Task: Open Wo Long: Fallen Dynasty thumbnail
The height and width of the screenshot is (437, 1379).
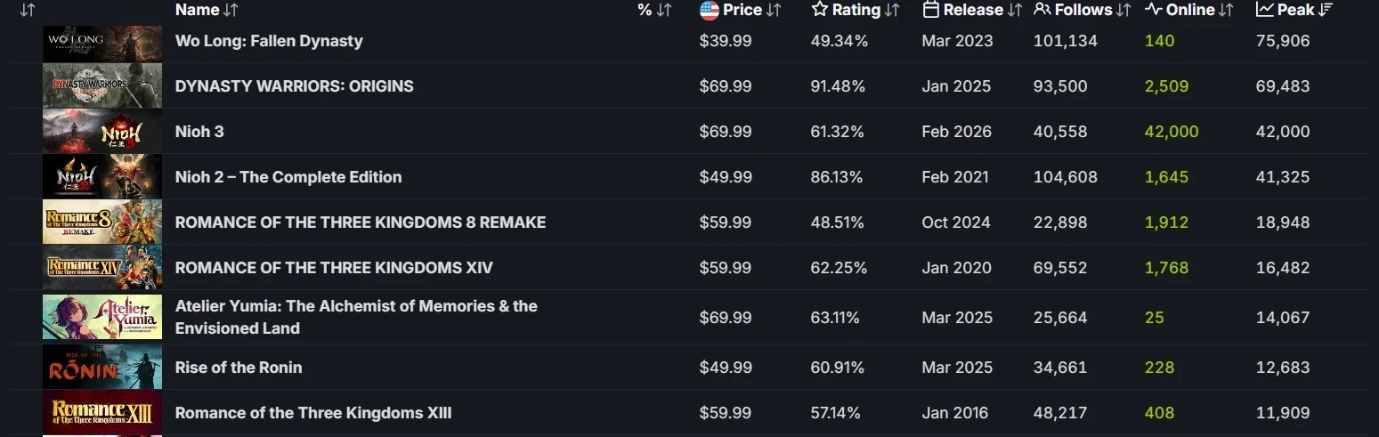Action: tap(102, 42)
